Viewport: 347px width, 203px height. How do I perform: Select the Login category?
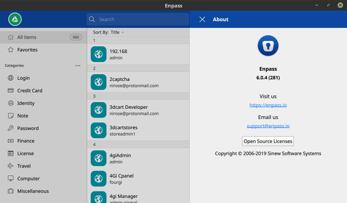click(43, 78)
